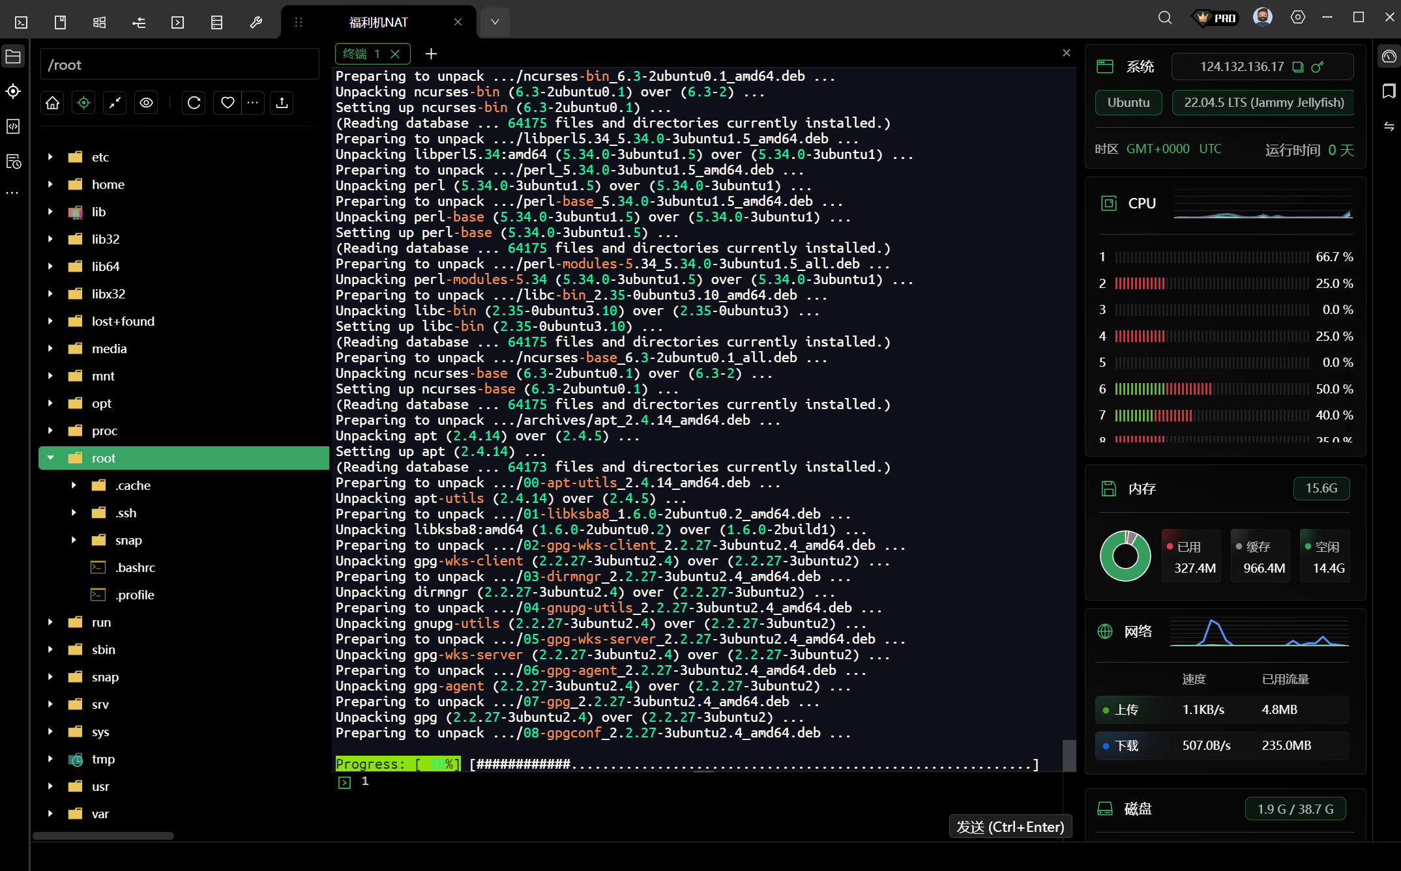Copy the IP address 124.132.136.17
Image resolution: width=1401 pixels, height=871 pixels.
(1297, 67)
